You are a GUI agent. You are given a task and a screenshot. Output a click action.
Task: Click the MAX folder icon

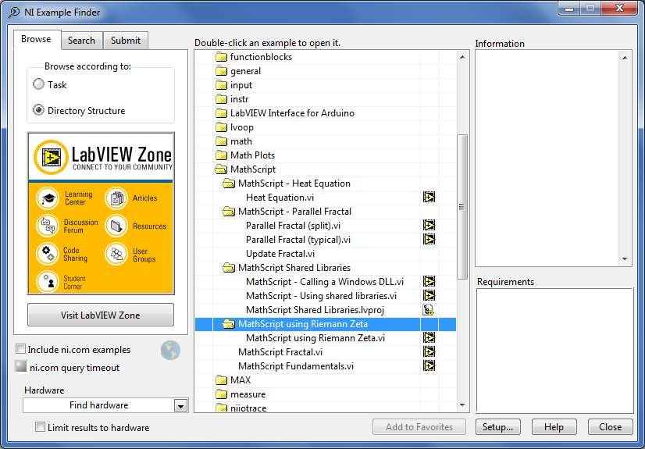coord(221,380)
